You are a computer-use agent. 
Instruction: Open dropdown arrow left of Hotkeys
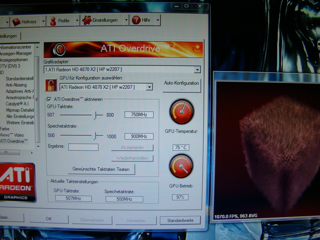[7, 22]
